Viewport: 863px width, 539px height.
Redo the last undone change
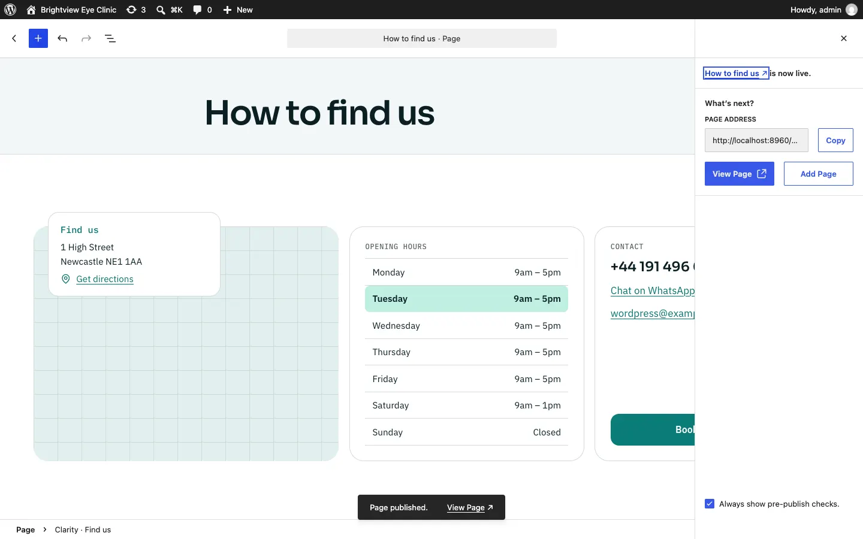[86, 38]
